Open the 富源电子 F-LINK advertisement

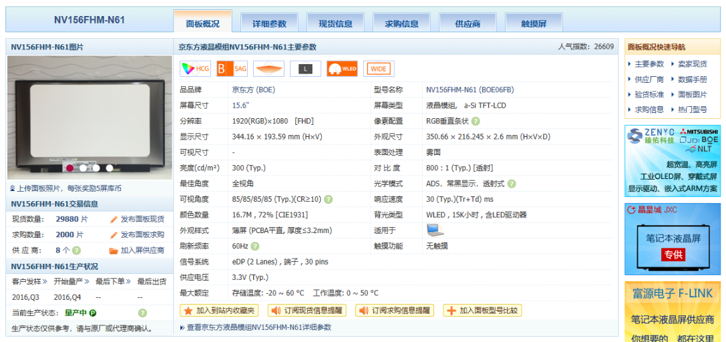(673, 311)
